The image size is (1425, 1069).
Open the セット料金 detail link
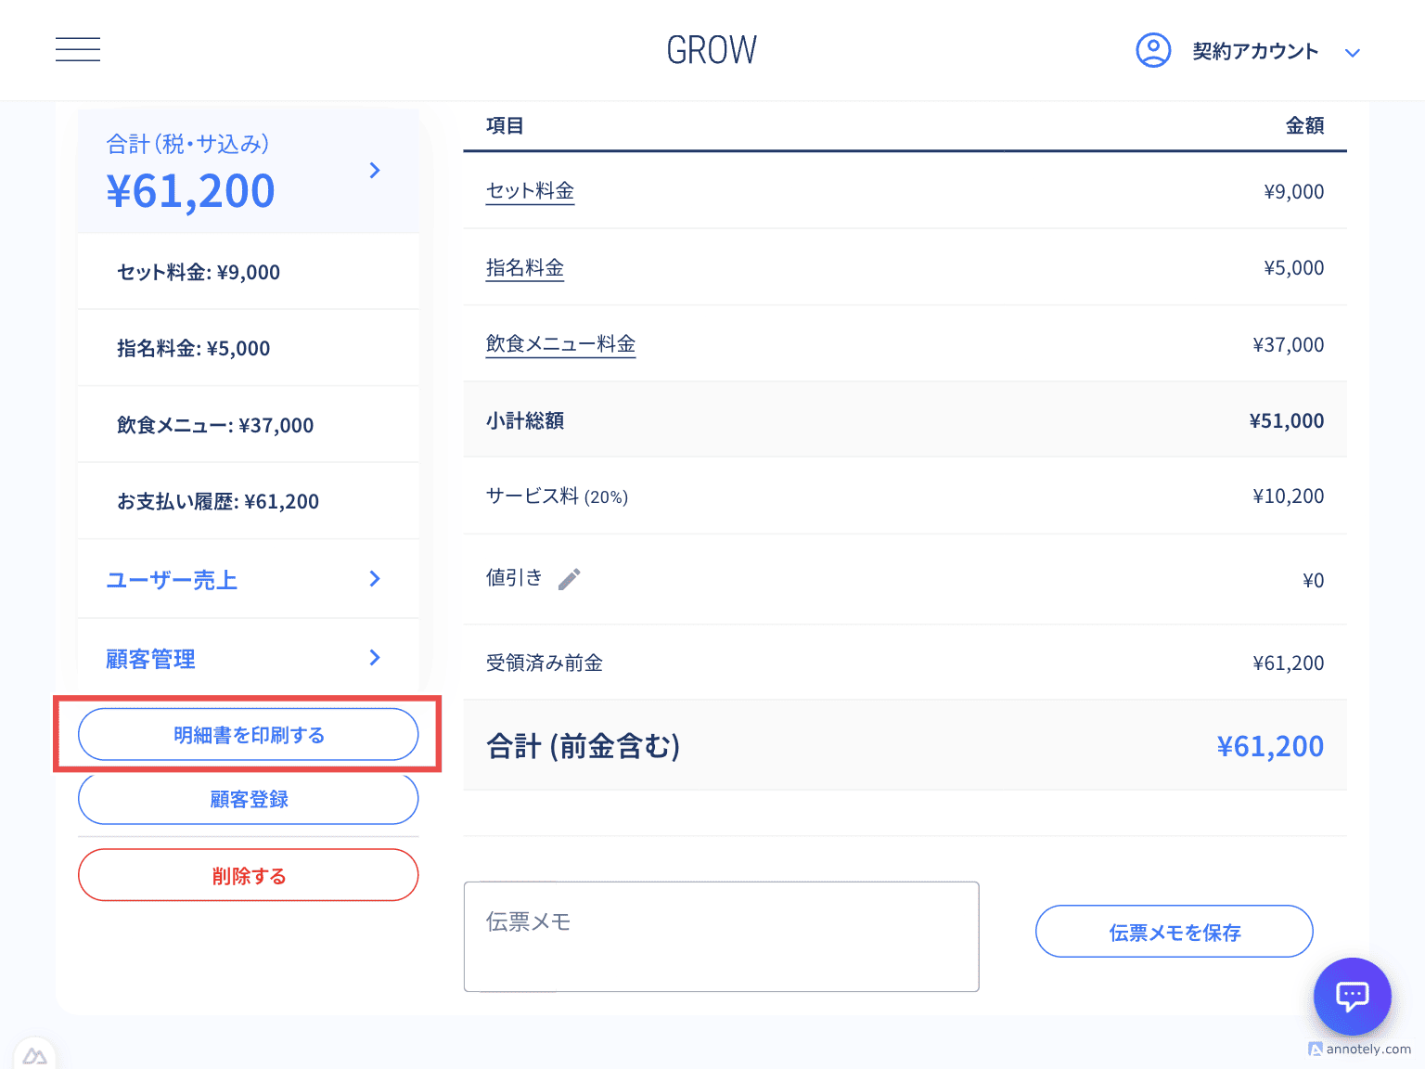pyautogui.click(x=530, y=191)
